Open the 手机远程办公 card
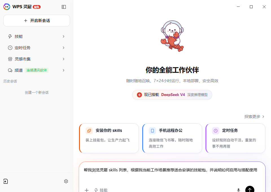Screen dimensions: 271x192 [x=172, y=138]
